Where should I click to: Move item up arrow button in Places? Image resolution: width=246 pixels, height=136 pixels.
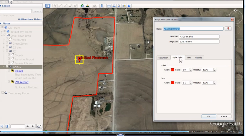pyautogui.click(x=27, y=126)
